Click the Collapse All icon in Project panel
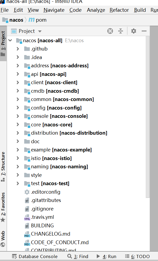The image size is (158, 261). [121, 31]
